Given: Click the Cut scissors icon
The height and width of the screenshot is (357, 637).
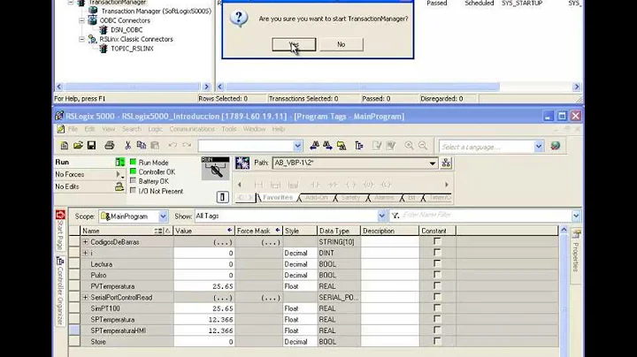Looking at the screenshot, I should pos(127,145).
